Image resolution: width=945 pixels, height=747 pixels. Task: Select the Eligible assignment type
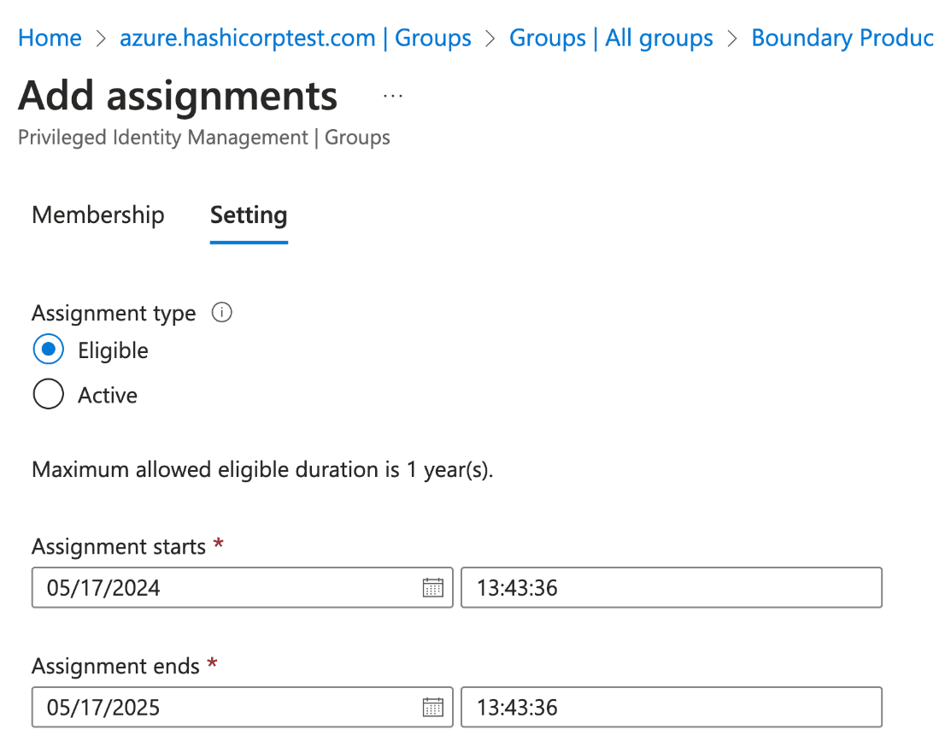pyautogui.click(x=48, y=350)
